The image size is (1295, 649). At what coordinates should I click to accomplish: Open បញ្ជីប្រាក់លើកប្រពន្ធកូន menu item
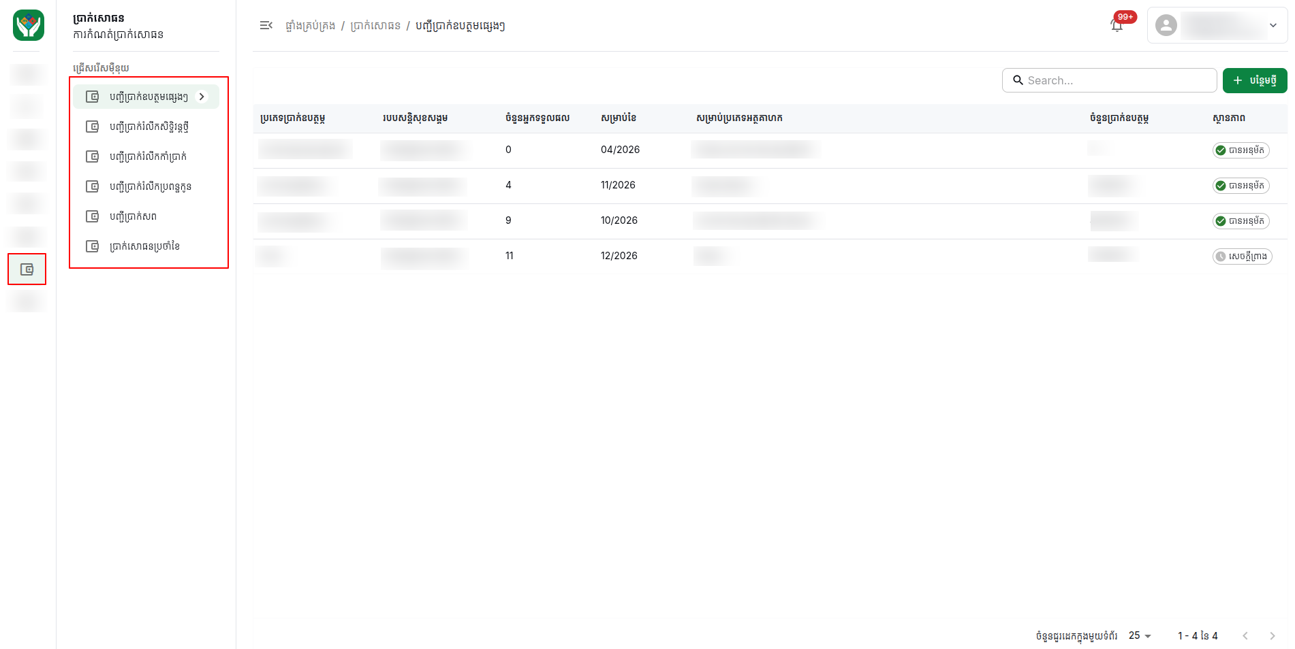click(x=146, y=186)
